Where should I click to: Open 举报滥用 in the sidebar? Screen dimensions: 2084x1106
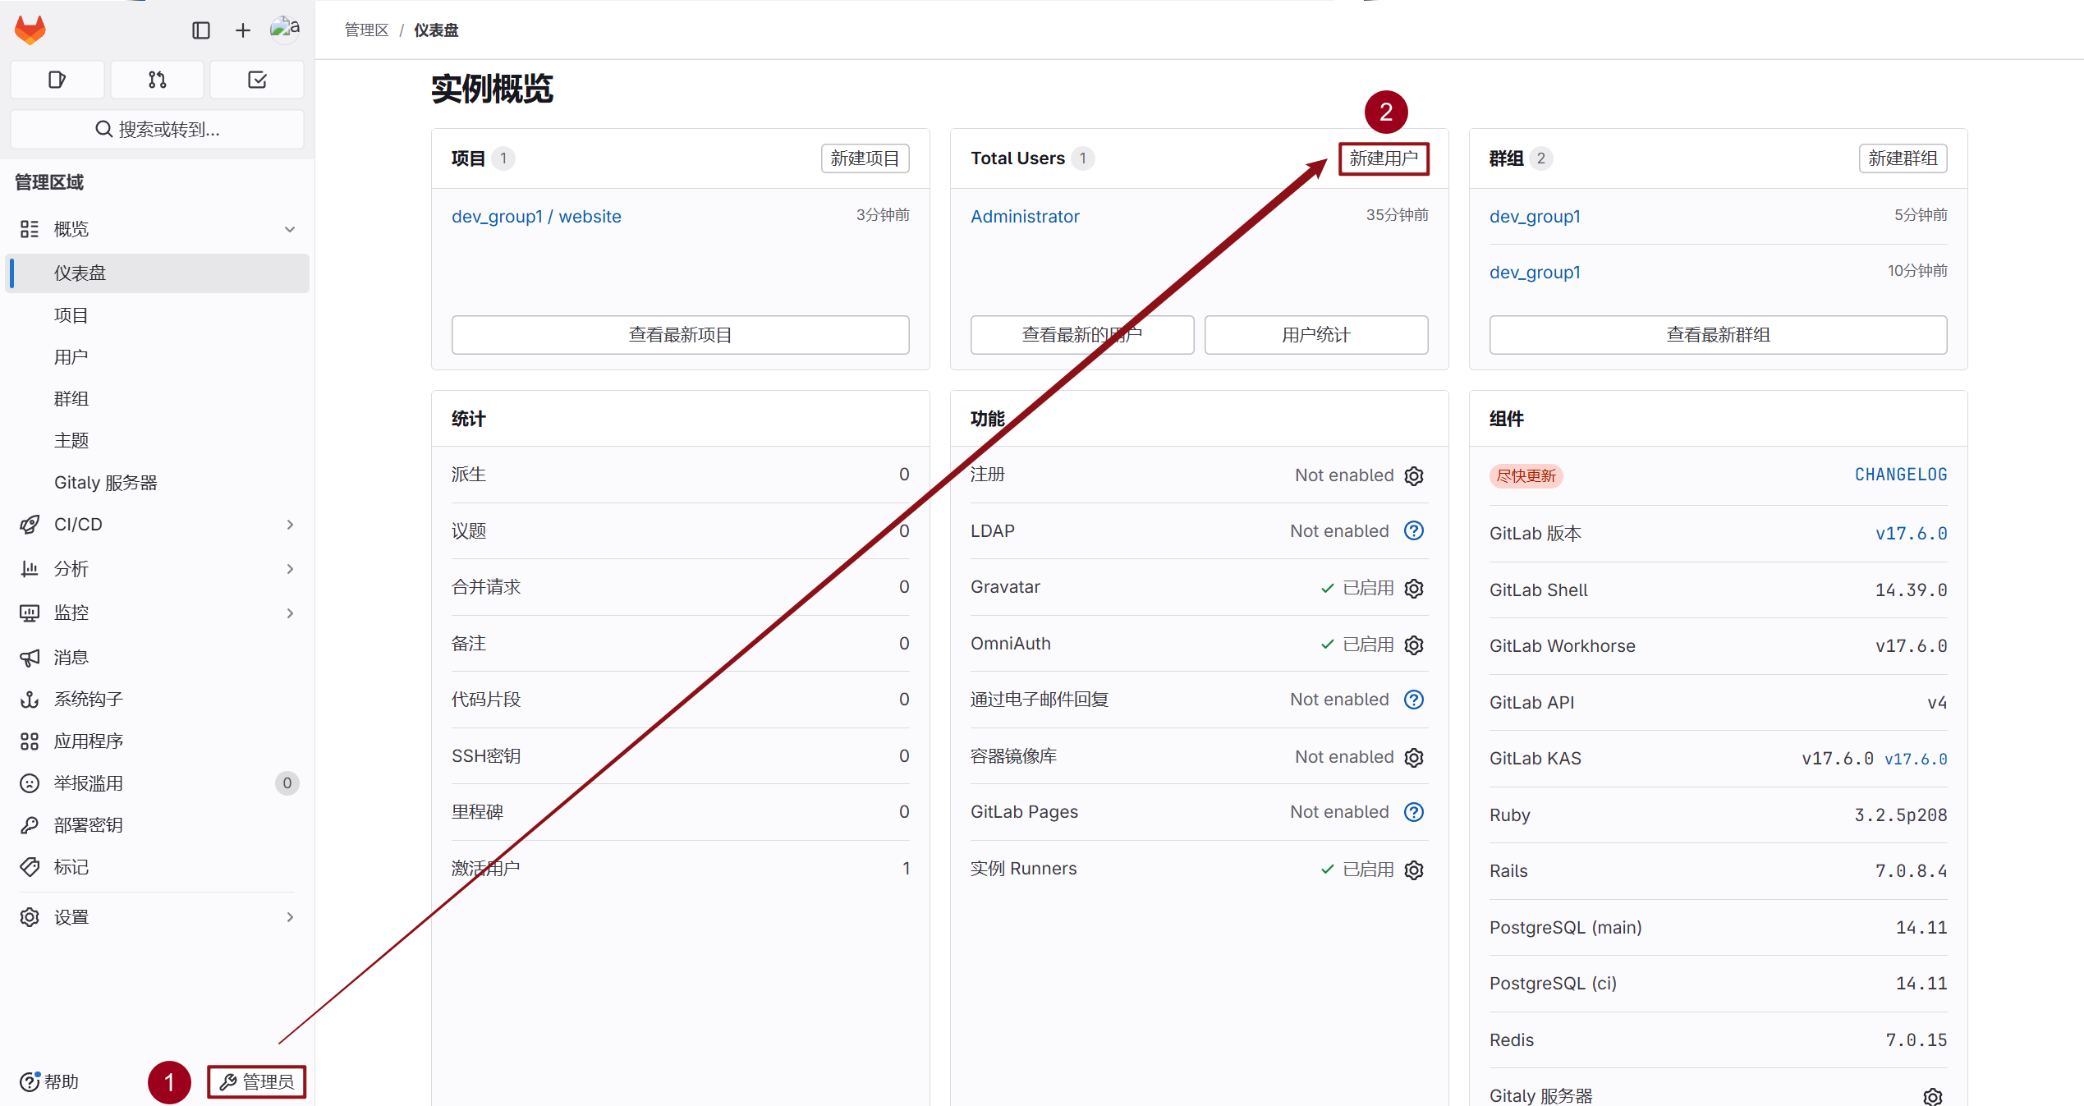pos(157,783)
